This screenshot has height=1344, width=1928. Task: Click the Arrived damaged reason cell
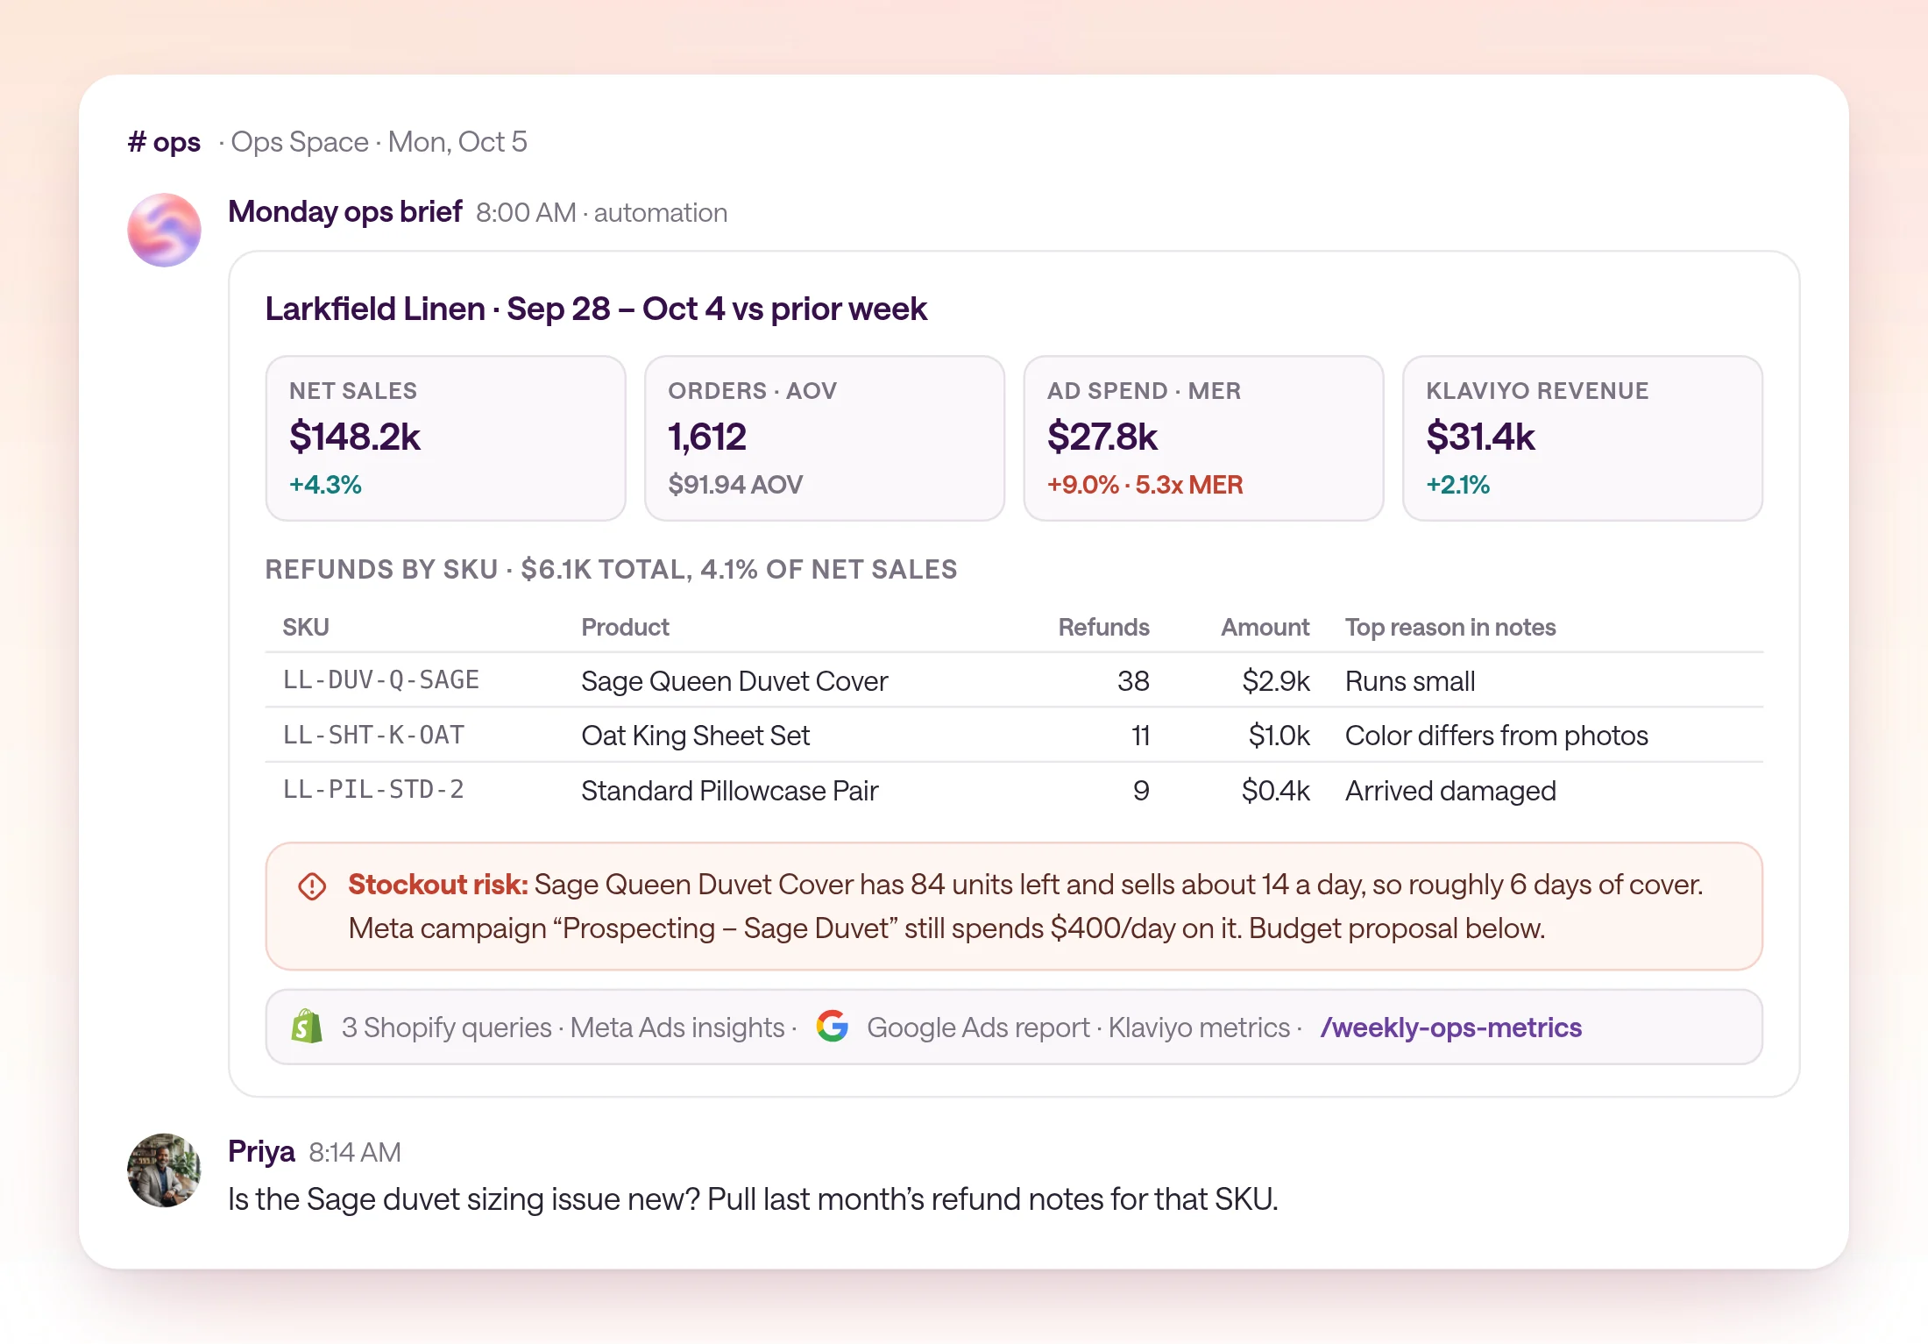pos(1450,791)
